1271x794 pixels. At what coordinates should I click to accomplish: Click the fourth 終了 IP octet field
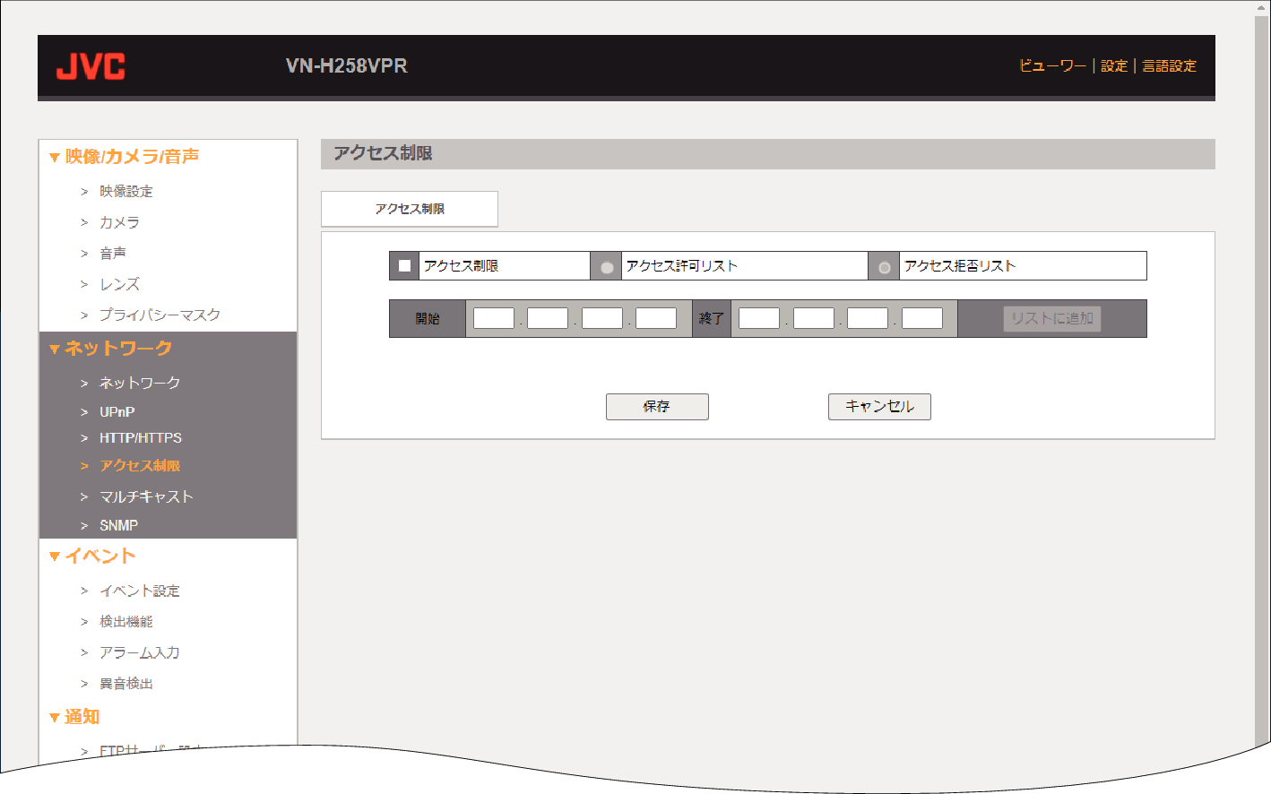[x=922, y=318]
